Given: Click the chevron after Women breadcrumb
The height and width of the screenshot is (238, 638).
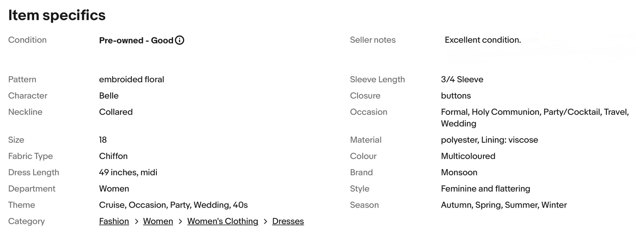Looking at the screenshot, I should (180, 222).
